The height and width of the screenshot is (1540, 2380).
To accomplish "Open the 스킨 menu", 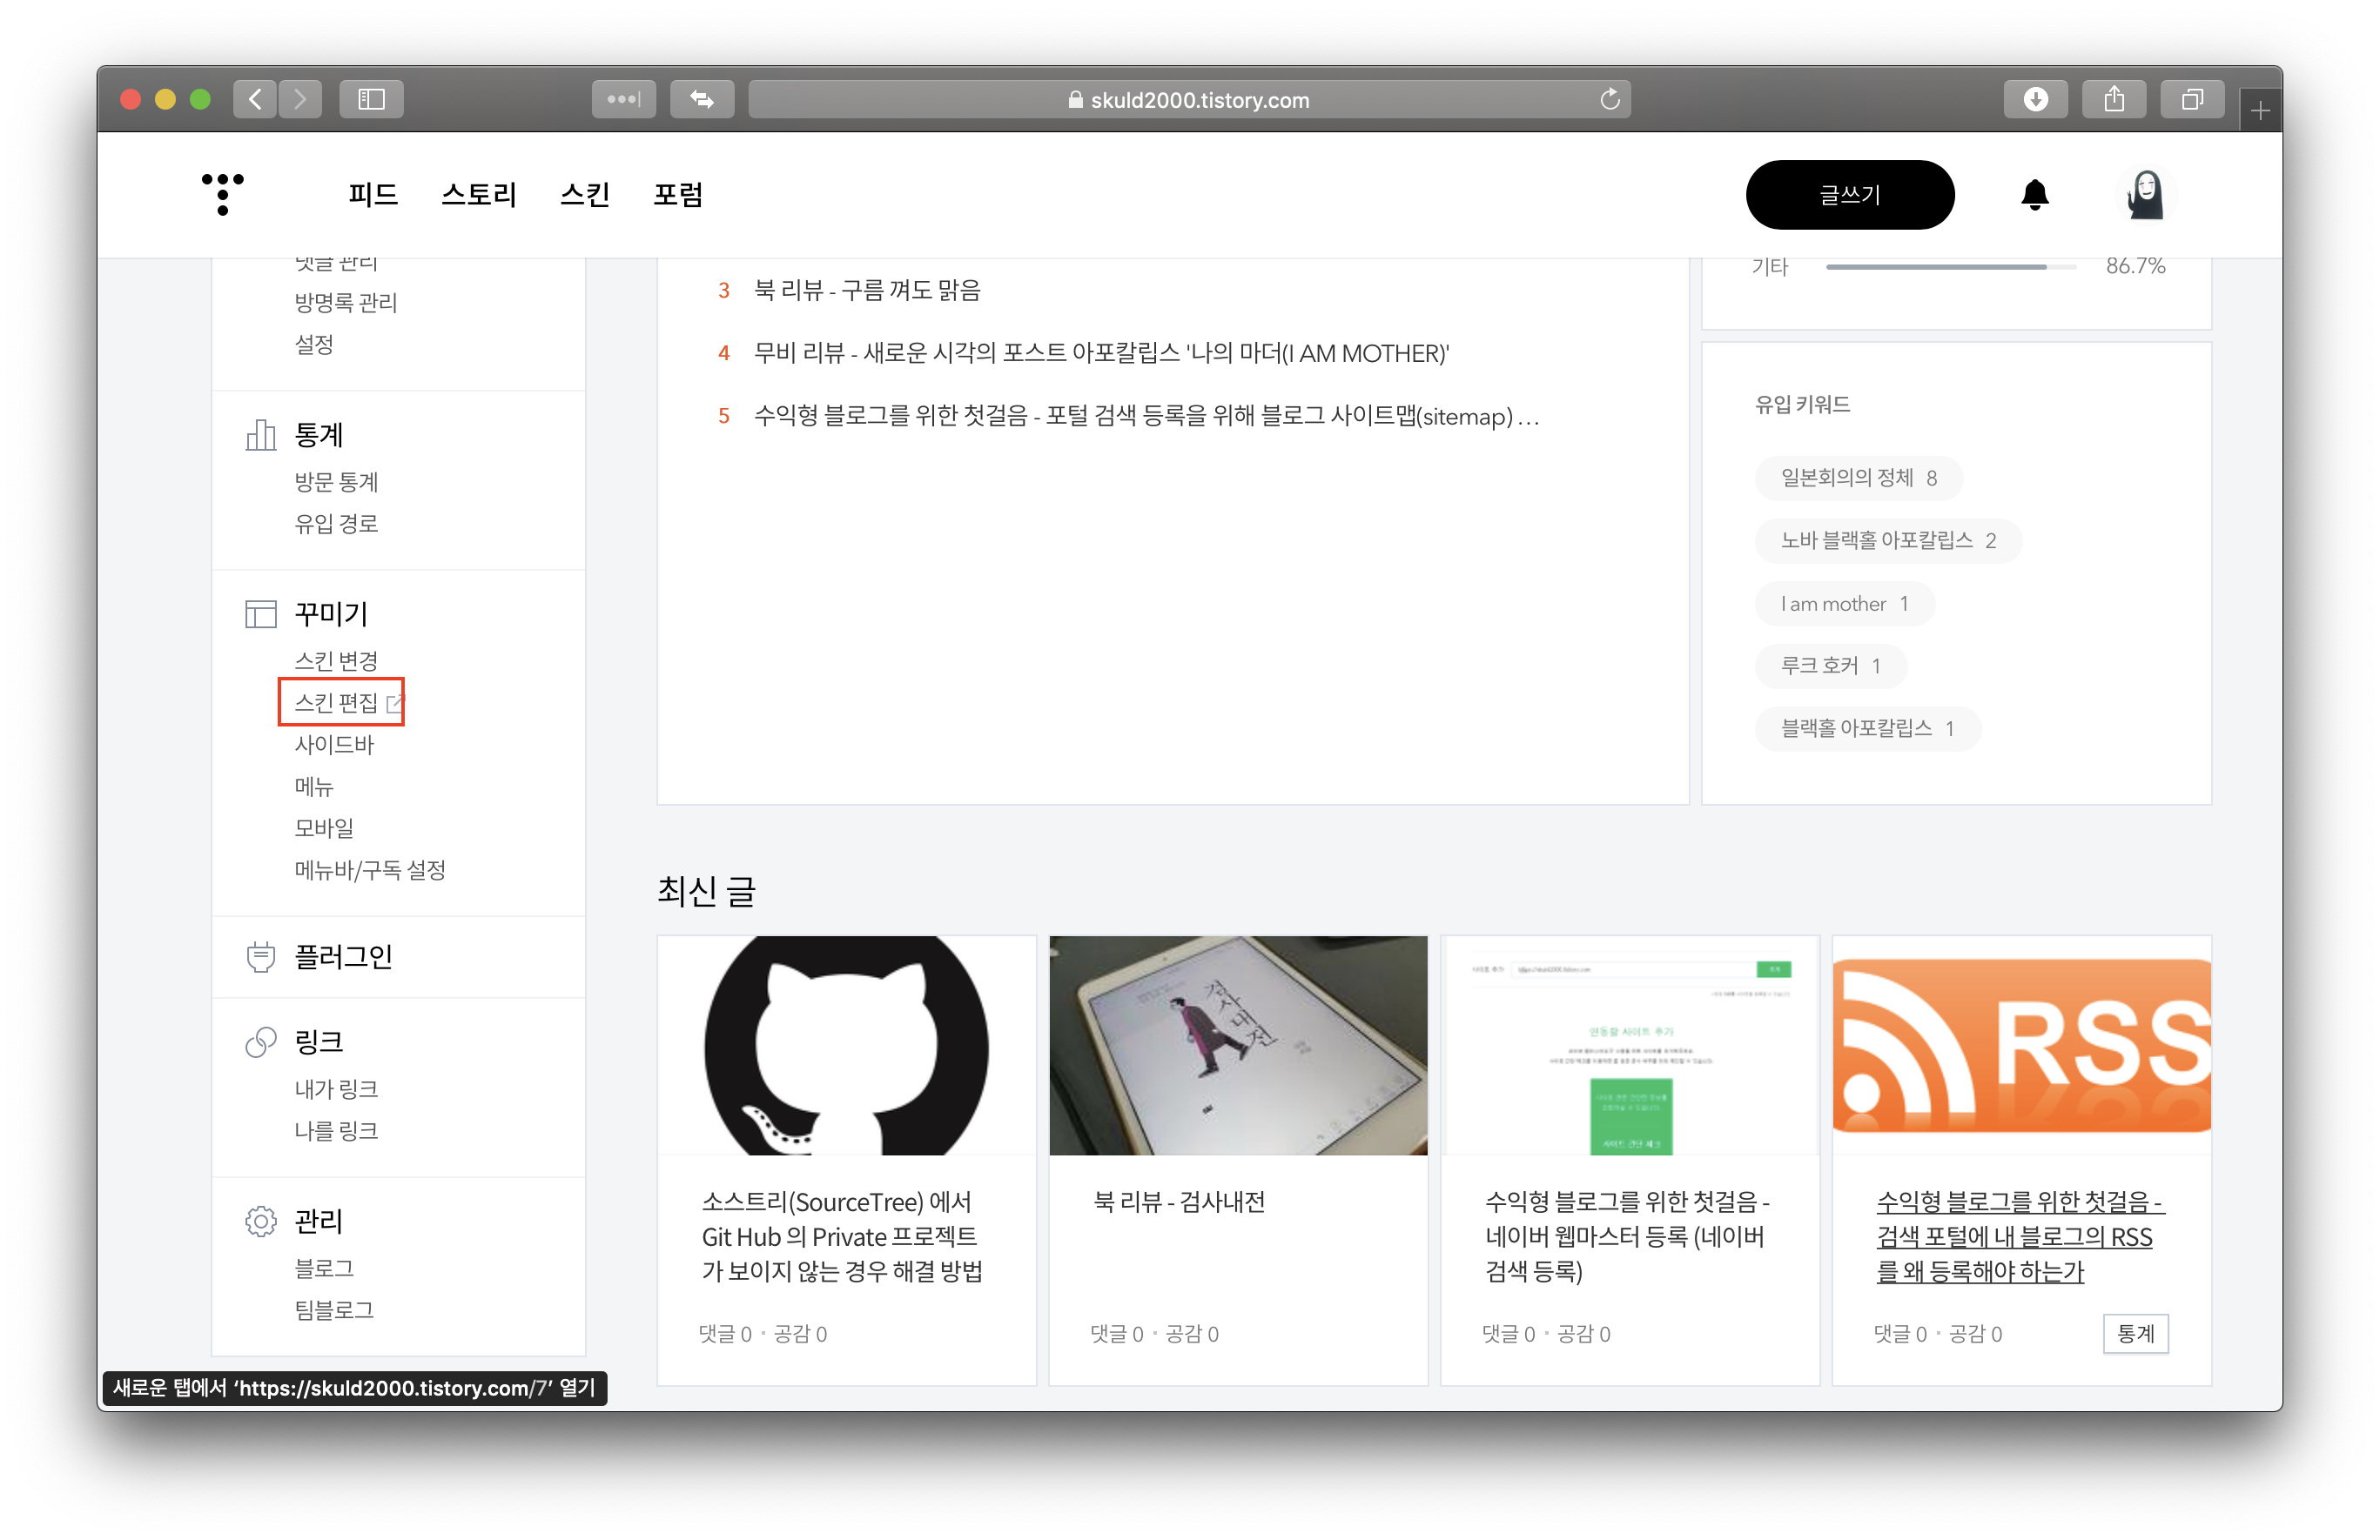I will point(585,194).
